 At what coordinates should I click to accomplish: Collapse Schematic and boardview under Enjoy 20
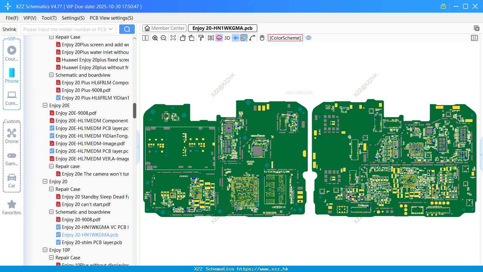(x=51, y=212)
